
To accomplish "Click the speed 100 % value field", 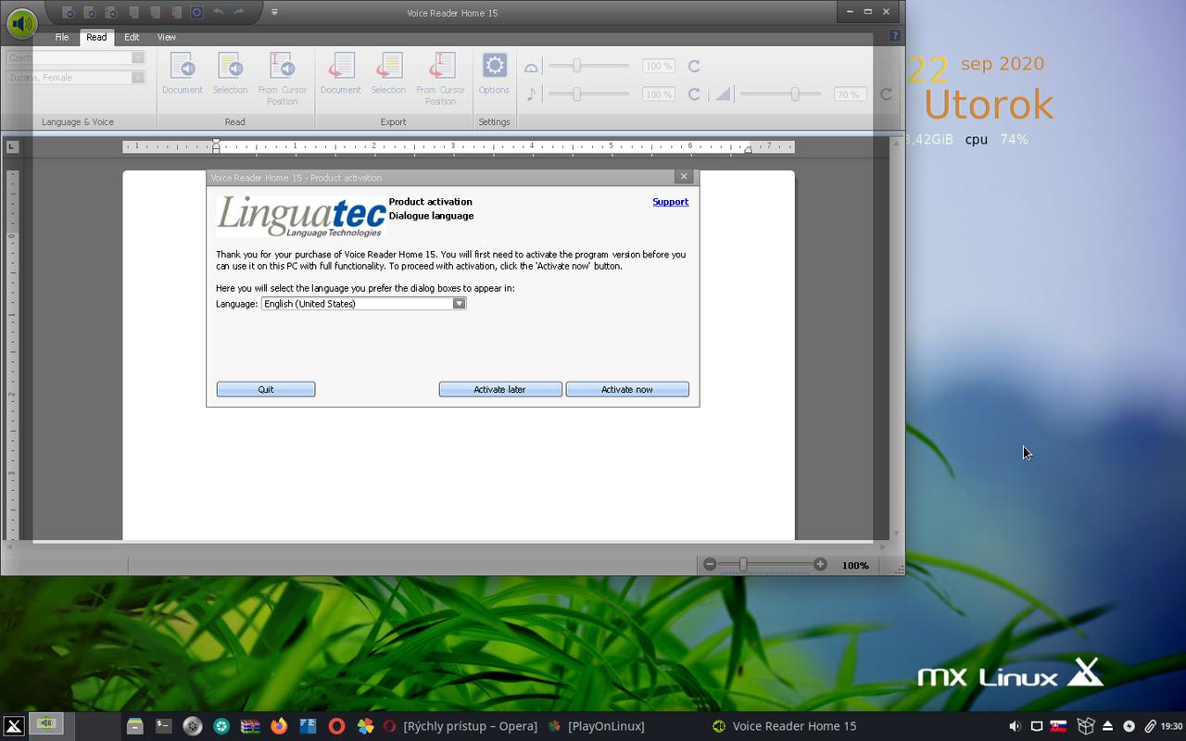I will pyautogui.click(x=659, y=67).
